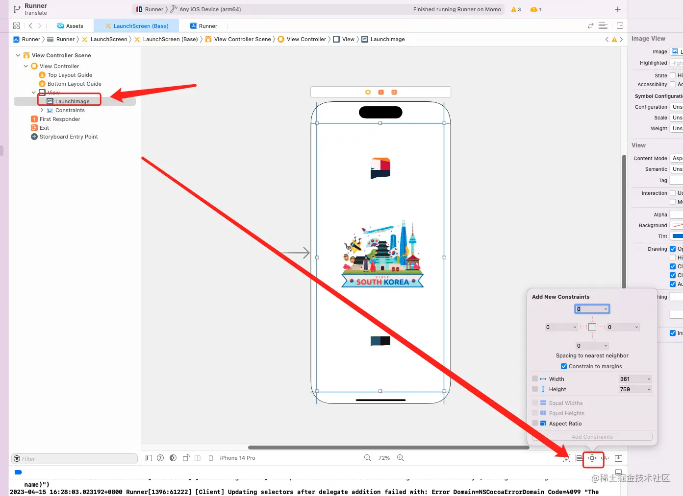The height and width of the screenshot is (496, 683).
Task: Zoom out of the canvas
Action: click(368, 458)
